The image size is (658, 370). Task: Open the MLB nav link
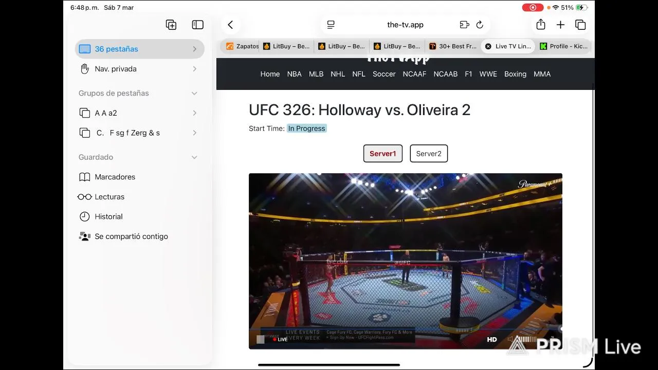pyautogui.click(x=316, y=74)
